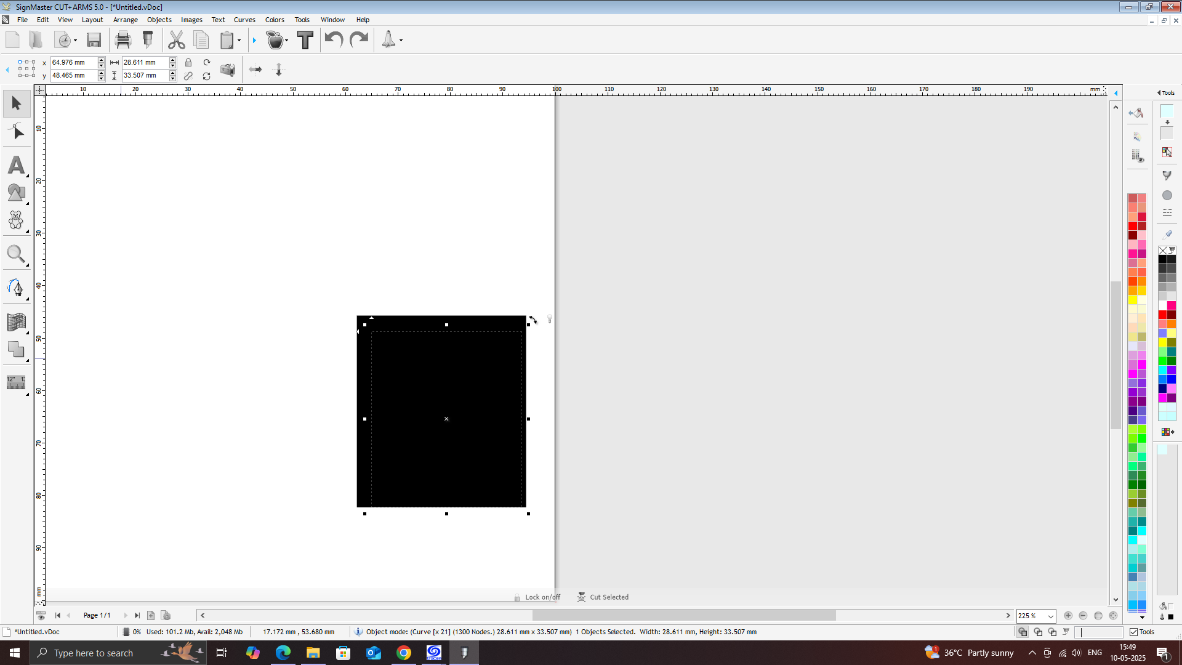Open the Layout menu
Viewport: 1182px width, 665px height.
(92, 20)
